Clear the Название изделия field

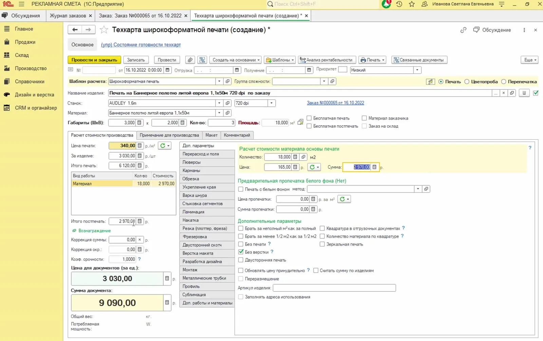504,93
